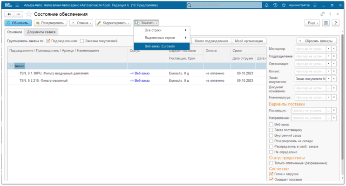
Task: Expand Клиент filter dropdown arrow
Action: pos(329,71)
